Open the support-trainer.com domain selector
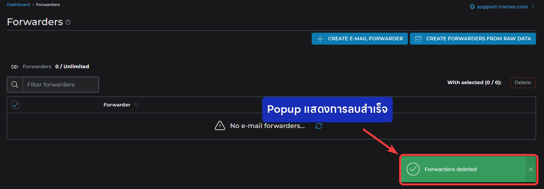The height and width of the screenshot is (189, 544). click(502, 7)
